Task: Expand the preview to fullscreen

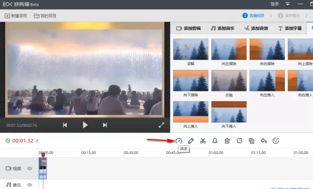Action: pos(162,125)
